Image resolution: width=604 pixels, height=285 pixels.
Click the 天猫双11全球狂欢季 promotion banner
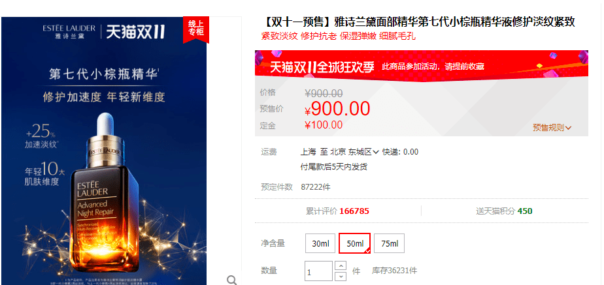422,66
